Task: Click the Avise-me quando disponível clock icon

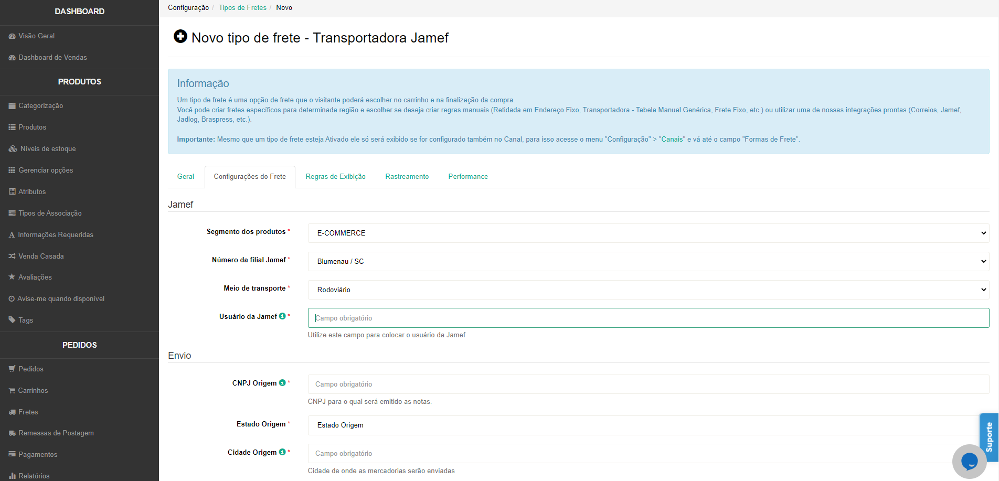Action: pyautogui.click(x=12, y=299)
